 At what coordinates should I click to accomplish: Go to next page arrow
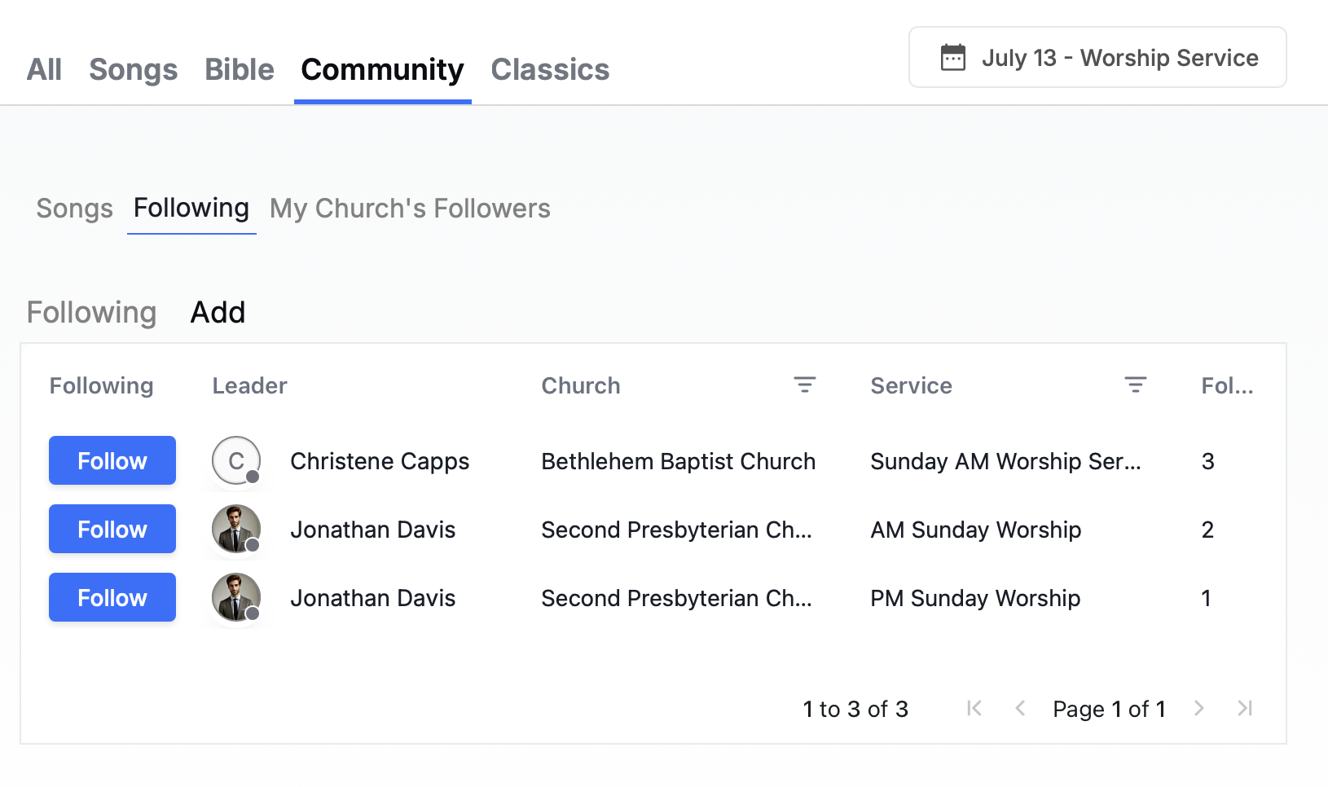1198,709
